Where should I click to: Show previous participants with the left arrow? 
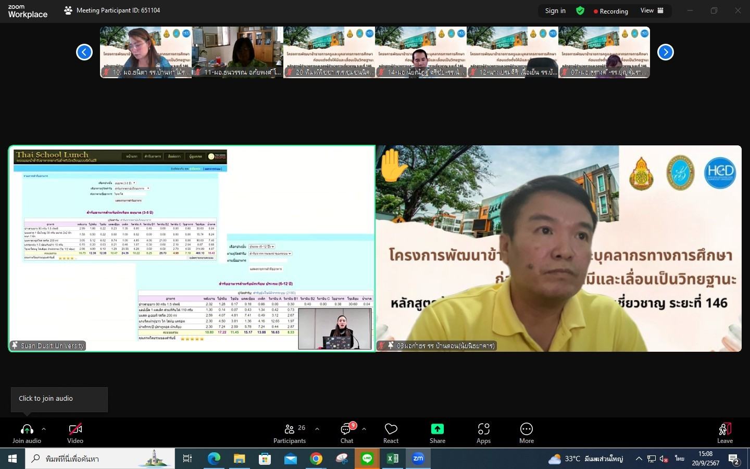click(84, 52)
